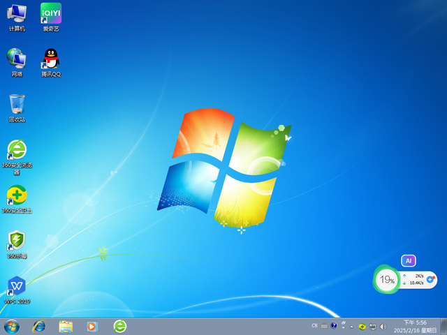The image size is (447, 335).
Task: Open Internet Explorer from the taskbar
Action: pyautogui.click(x=39, y=326)
